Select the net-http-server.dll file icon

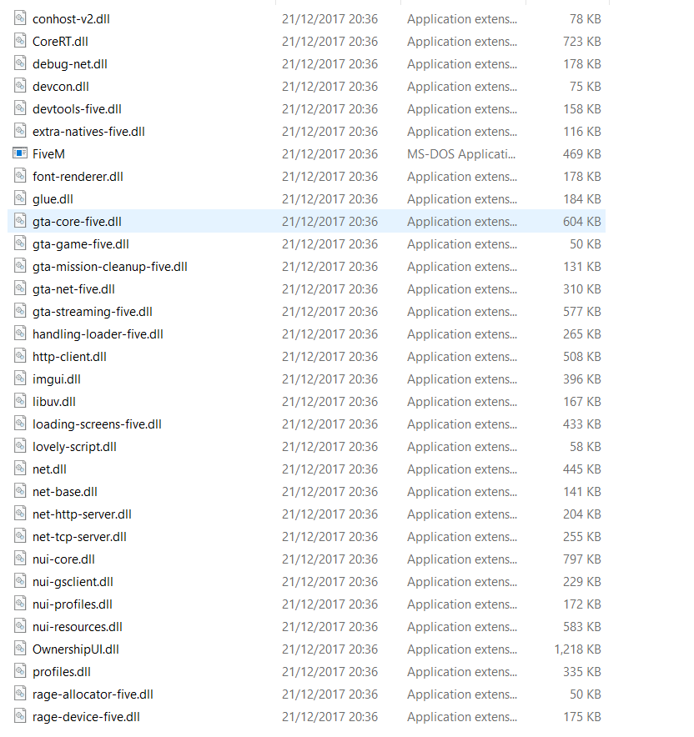pos(20,514)
